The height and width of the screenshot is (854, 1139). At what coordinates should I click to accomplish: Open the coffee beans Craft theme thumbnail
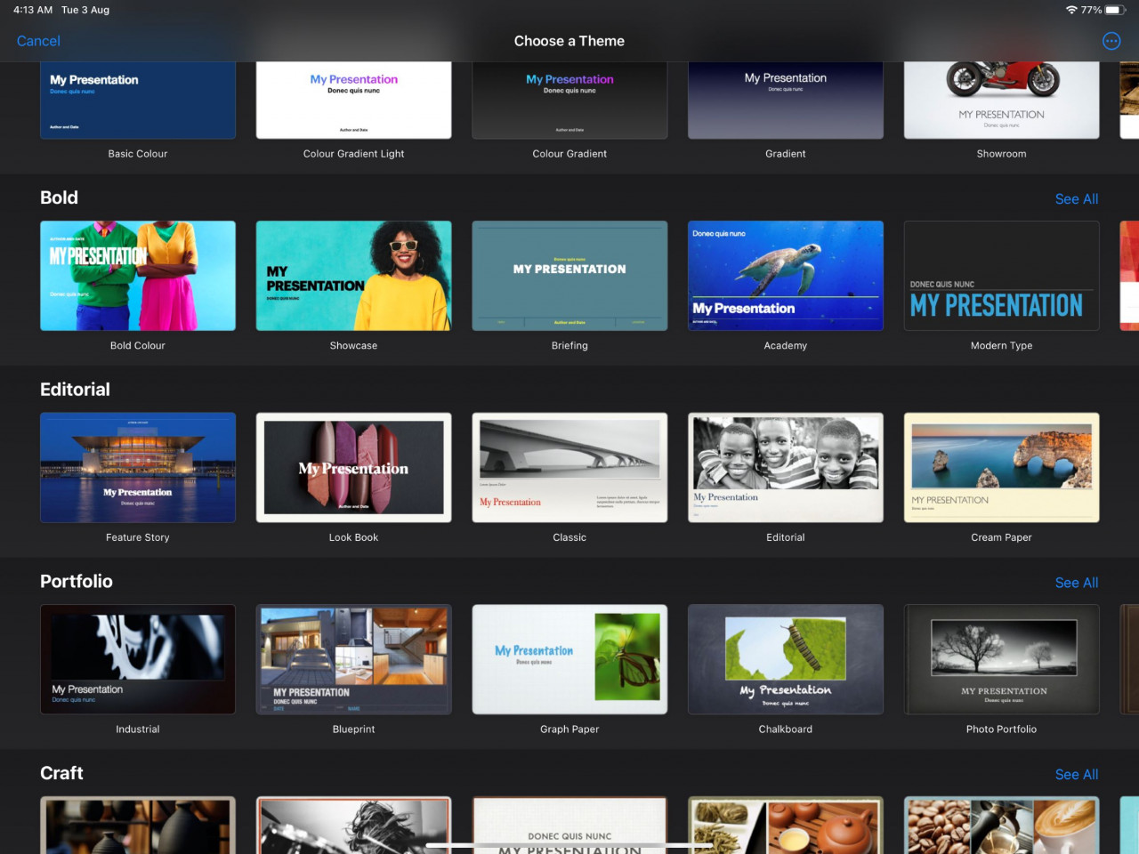click(1001, 826)
